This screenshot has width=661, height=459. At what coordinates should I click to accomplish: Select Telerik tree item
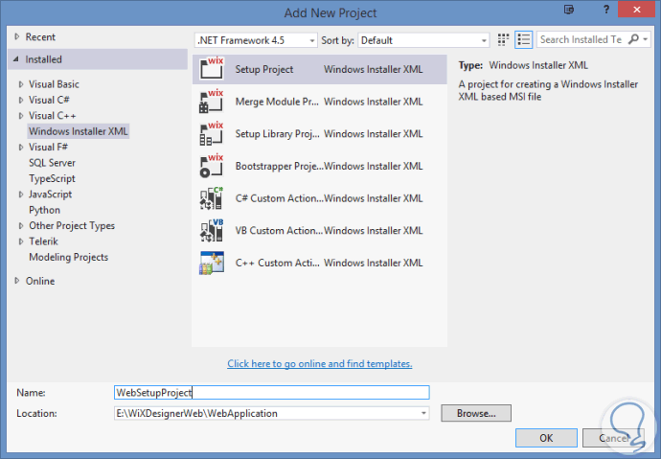[x=43, y=241]
